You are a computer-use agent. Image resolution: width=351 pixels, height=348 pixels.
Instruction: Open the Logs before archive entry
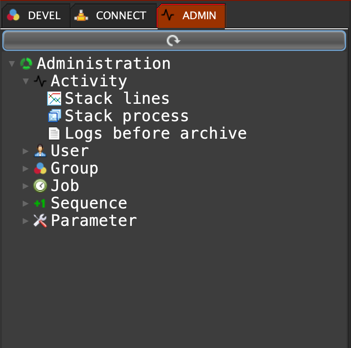155,133
